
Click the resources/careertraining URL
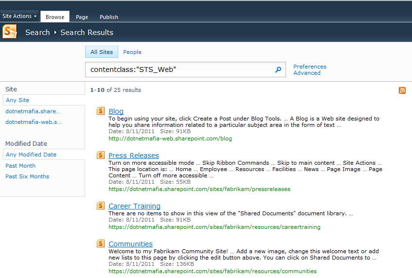tap(215, 227)
